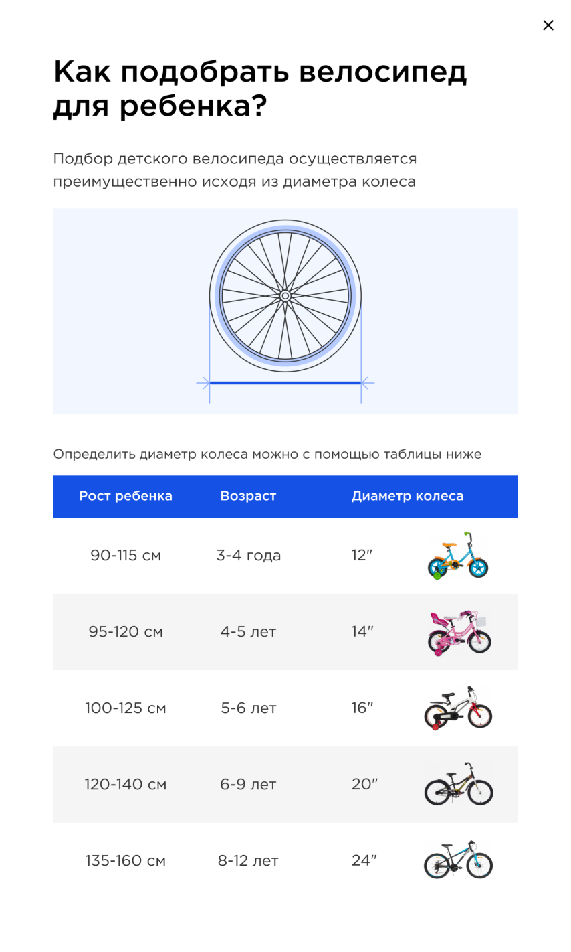Select the pink 14-inch bicycle image

(459, 633)
